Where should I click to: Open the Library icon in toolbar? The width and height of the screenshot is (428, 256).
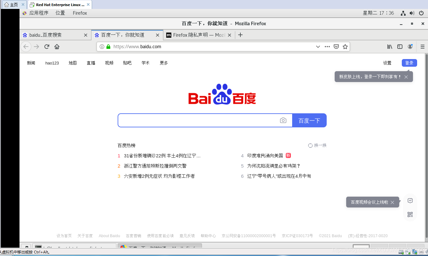(390, 47)
